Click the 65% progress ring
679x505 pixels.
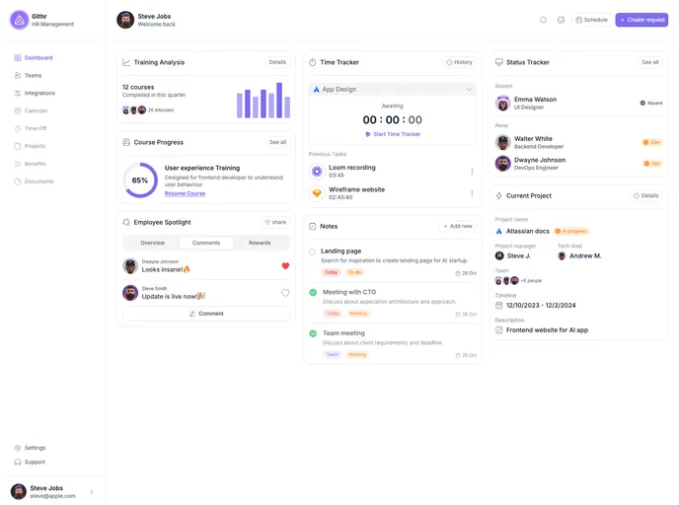pyautogui.click(x=140, y=180)
